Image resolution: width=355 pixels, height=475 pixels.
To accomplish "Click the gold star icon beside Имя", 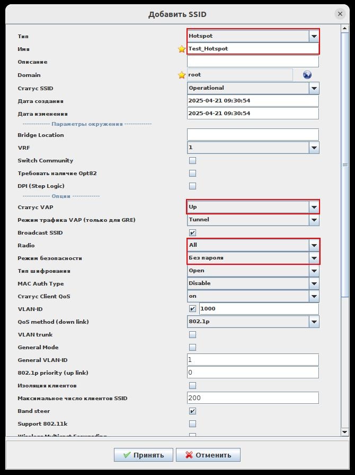I will coord(181,49).
